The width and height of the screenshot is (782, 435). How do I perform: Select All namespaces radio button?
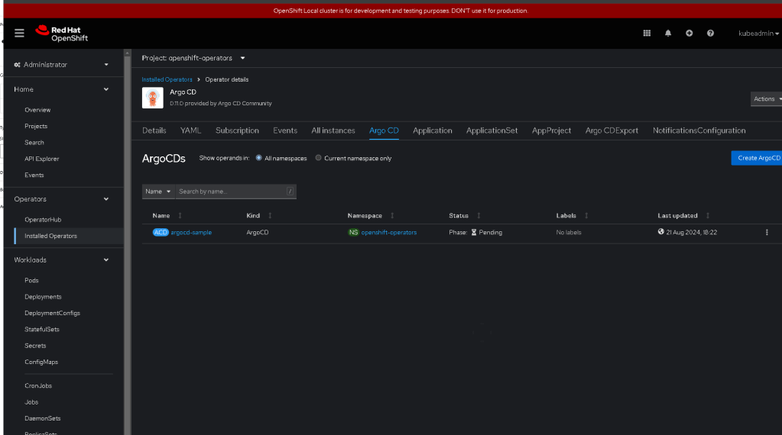(x=259, y=158)
